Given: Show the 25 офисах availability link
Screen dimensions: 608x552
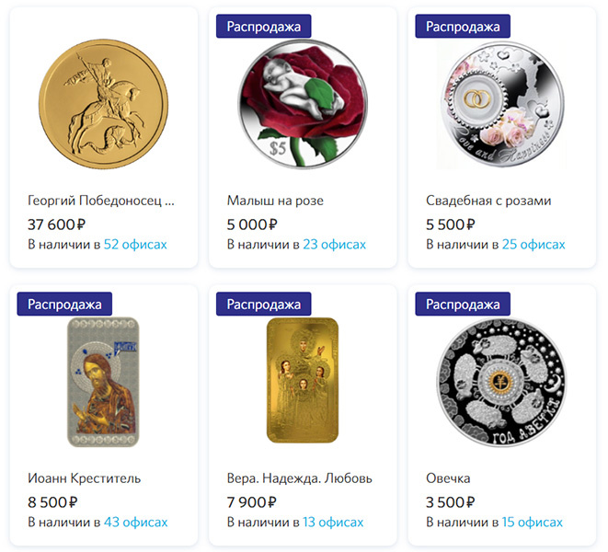Looking at the screenshot, I should (x=533, y=245).
